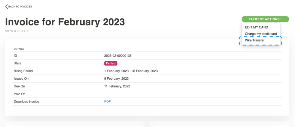
Task: Select EDIT MY CARD menu option
Action: 256,27
